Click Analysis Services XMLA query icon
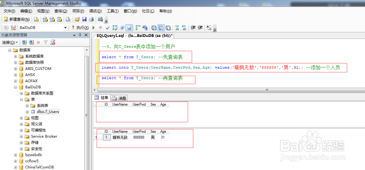The image size is (365, 170). pyautogui.click(x=59, y=19)
